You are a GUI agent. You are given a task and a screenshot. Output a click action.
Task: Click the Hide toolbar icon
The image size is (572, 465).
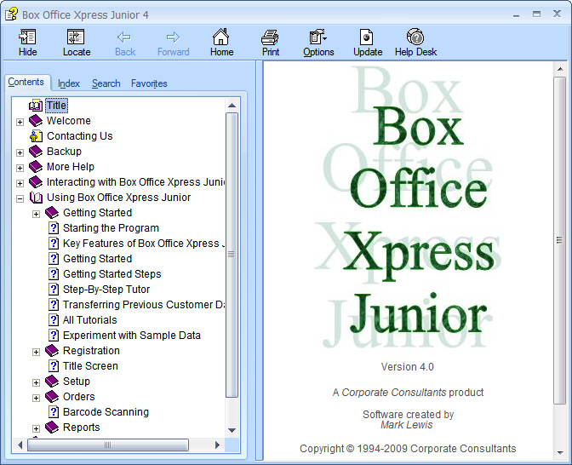click(27, 37)
